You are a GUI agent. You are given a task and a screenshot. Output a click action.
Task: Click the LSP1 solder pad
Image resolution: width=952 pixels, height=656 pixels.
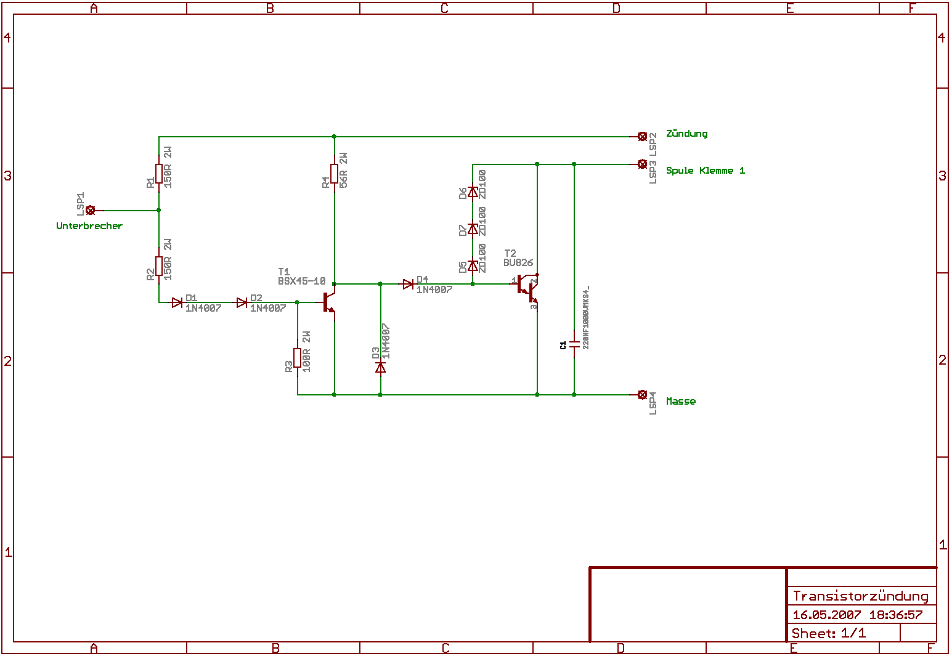pos(90,210)
